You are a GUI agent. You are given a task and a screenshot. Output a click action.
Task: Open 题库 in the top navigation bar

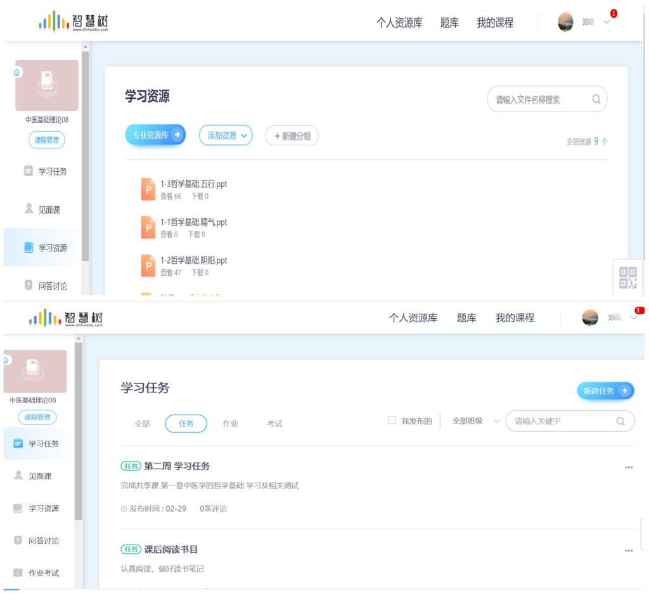449,23
